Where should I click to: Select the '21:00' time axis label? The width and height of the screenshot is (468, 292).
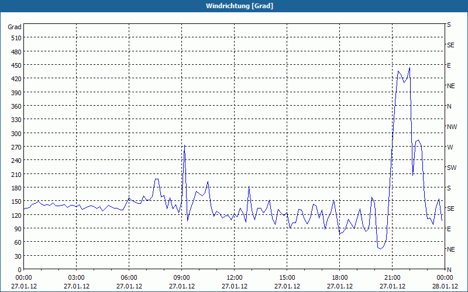(x=392, y=278)
